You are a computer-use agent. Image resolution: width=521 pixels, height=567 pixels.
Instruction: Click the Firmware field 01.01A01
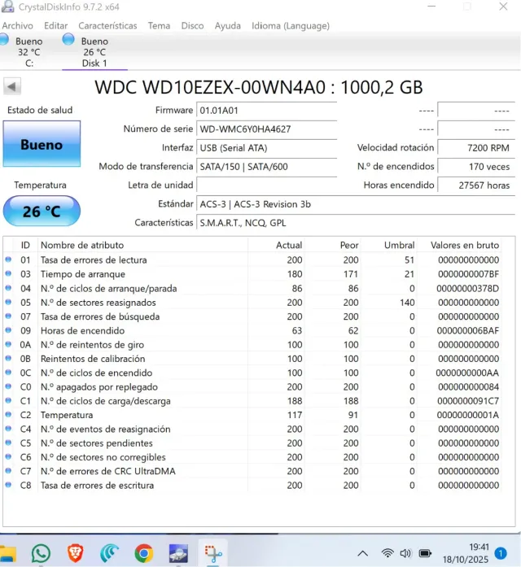267,111
